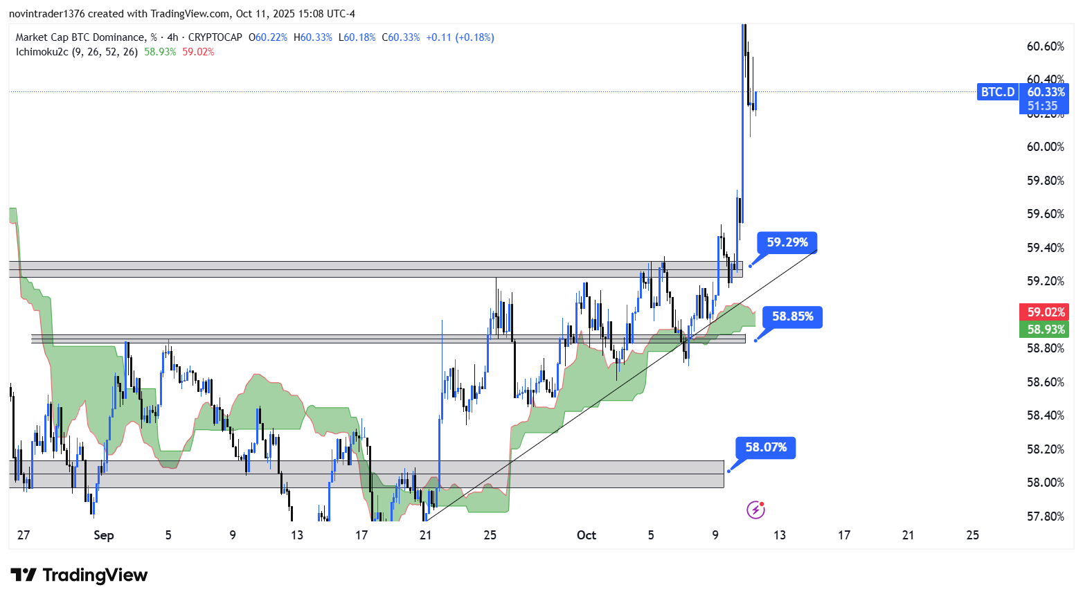The width and height of the screenshot is (1083, 601).
Task: Click the red 59.02% price axis tag
Action: [x=1045, y=312]
